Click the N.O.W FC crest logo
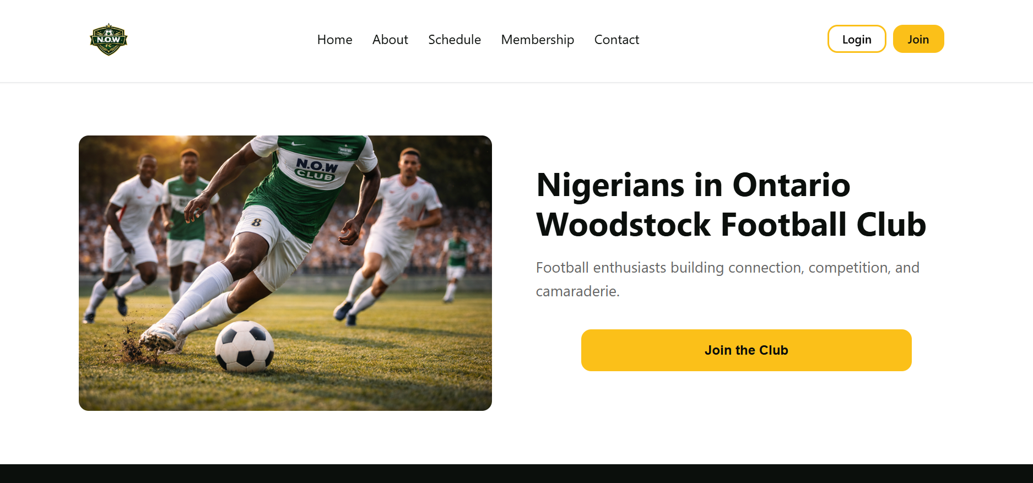The image size is (1033, 483). point(109,39)
